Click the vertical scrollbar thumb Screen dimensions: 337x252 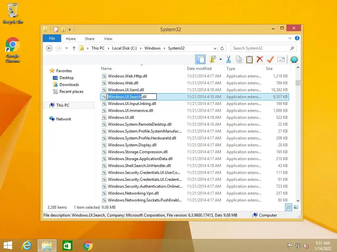click(298, 83)
